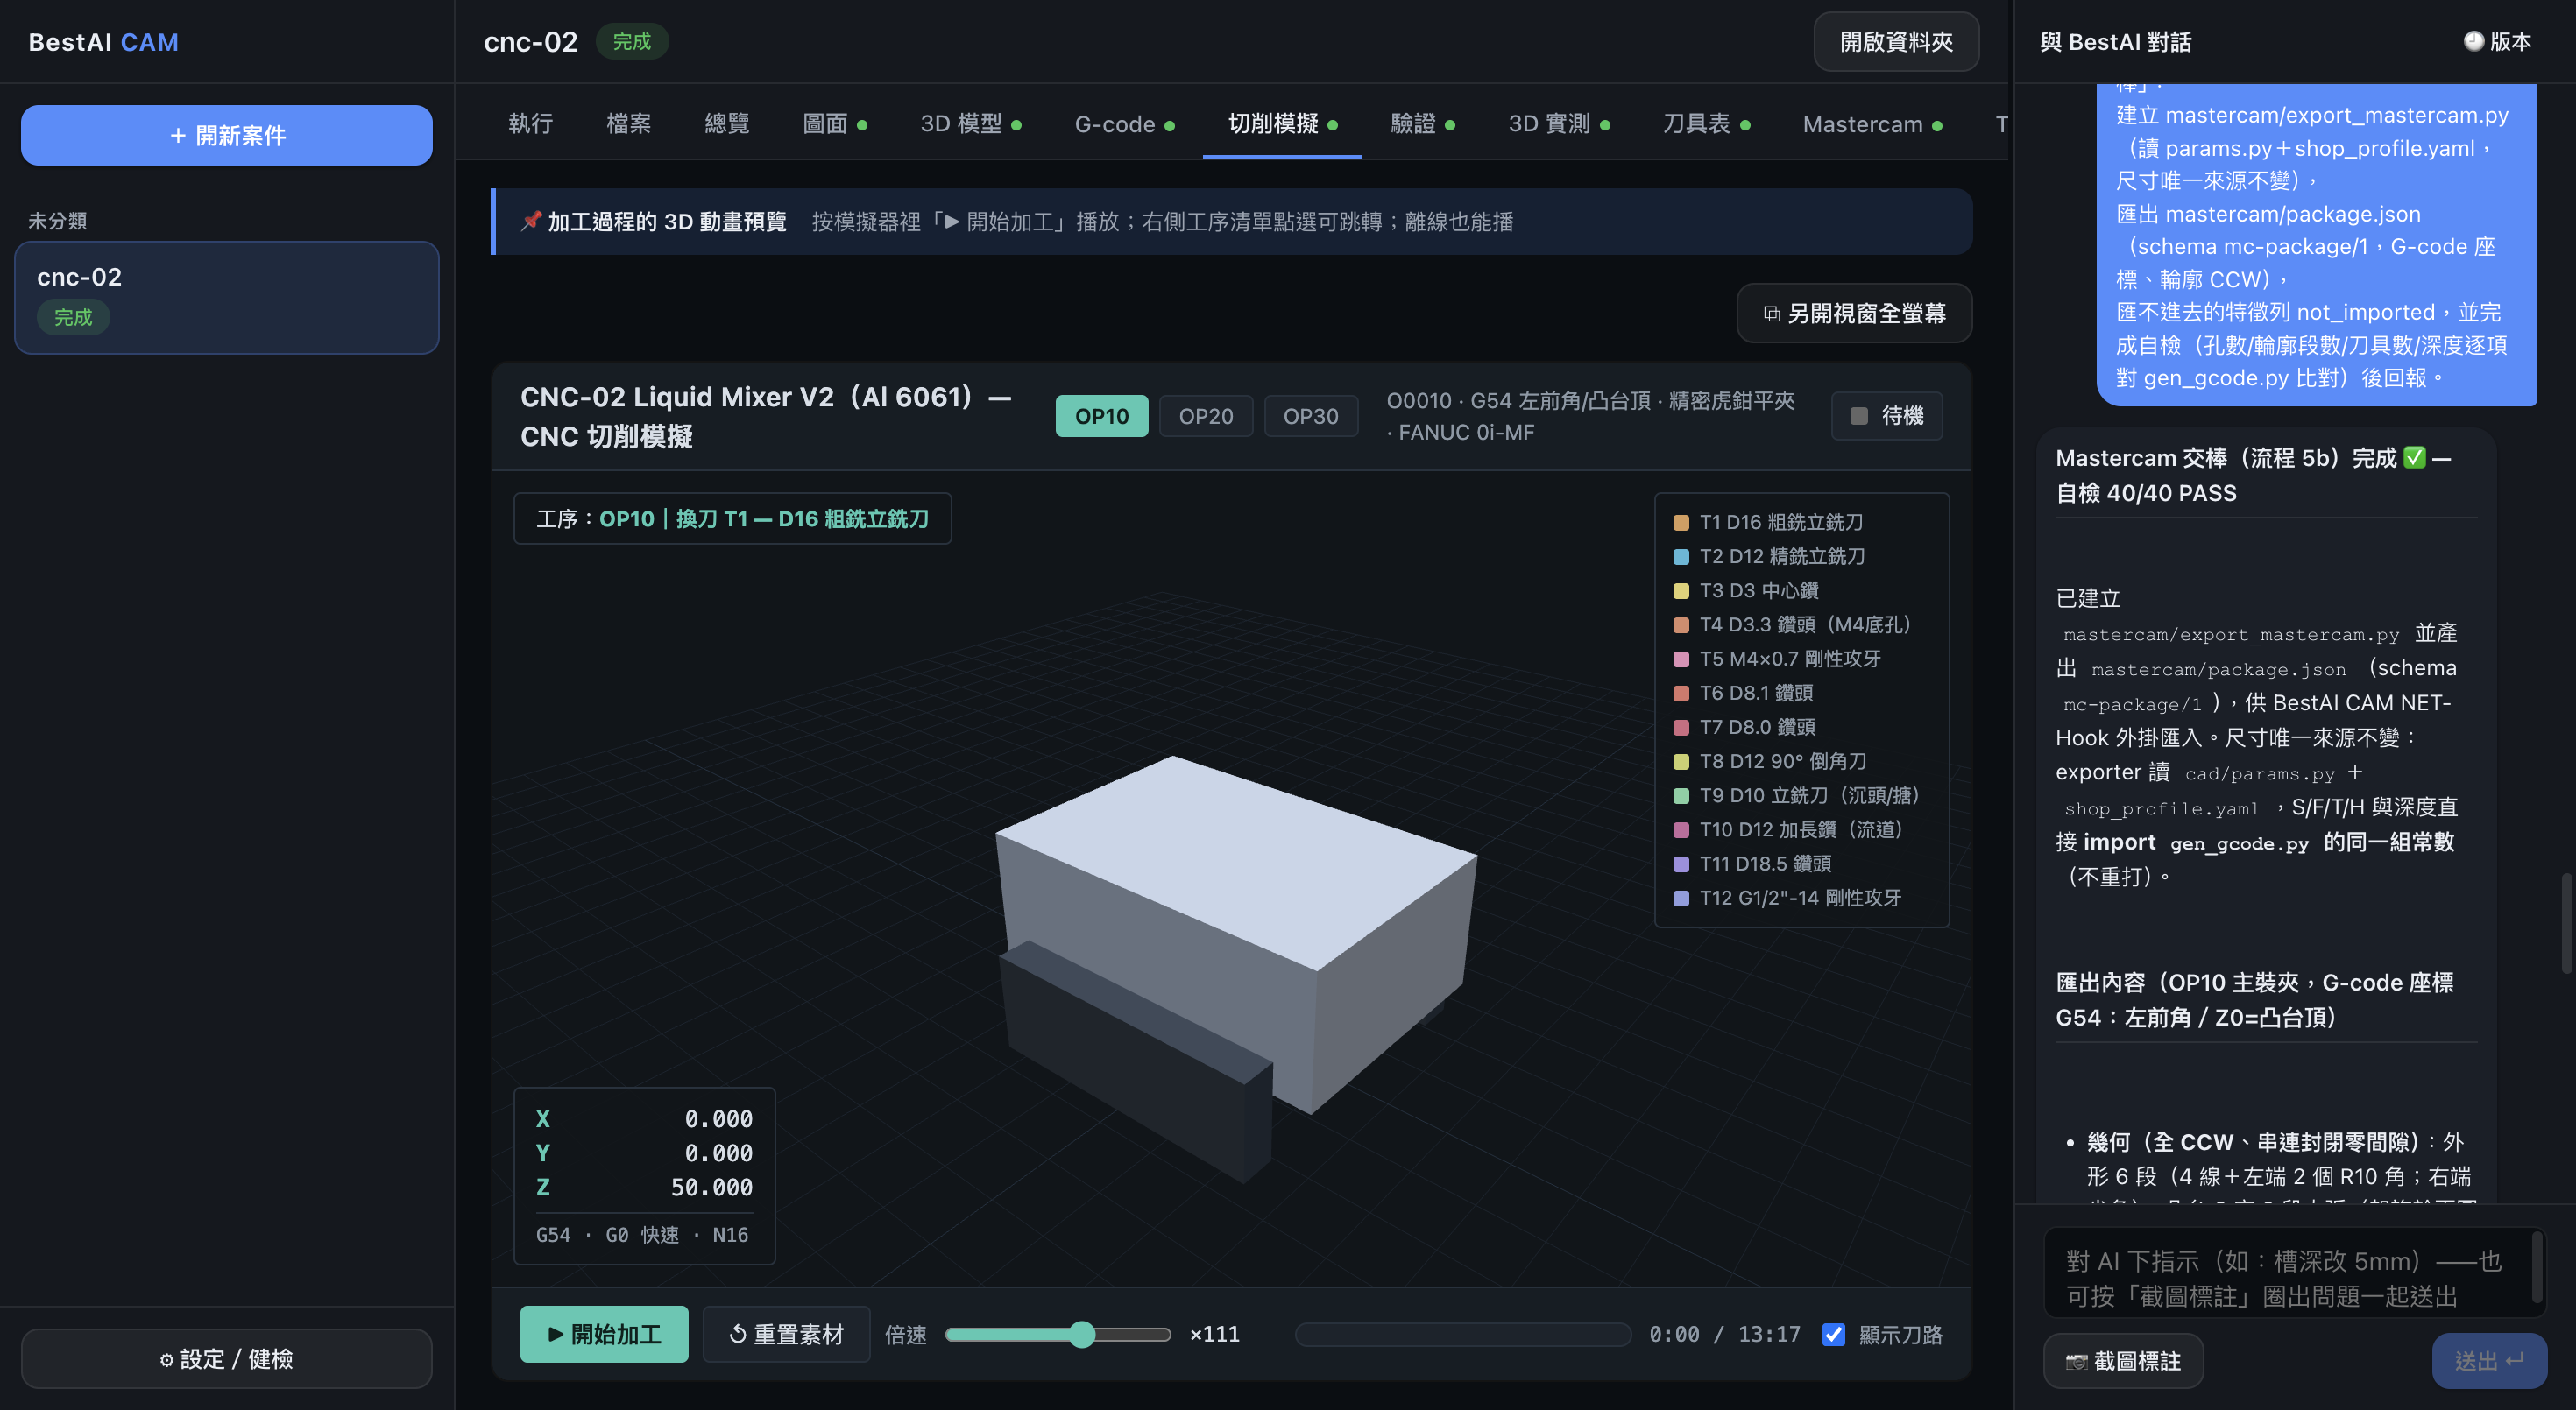
Task: Open 另開視窗全螢幕 fullscreen window
Action: [x=1854, y=314]
